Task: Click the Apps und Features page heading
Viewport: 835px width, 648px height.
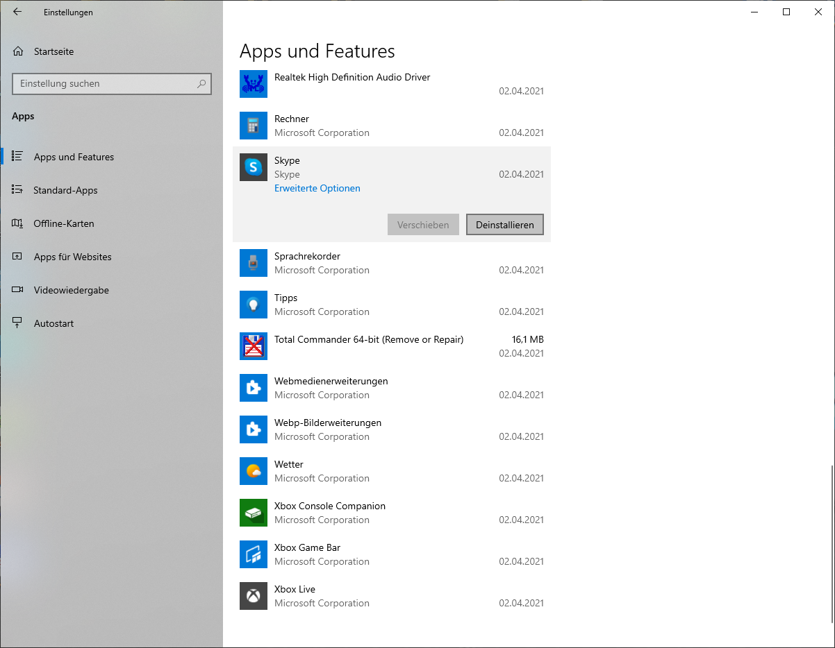Action: [317, 51]
